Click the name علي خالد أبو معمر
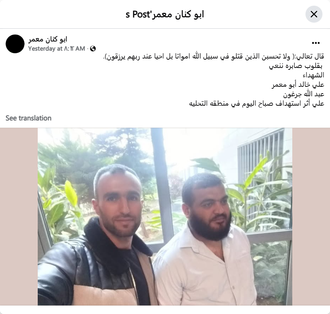The height and width of the screenshot is (314, 330). (x=298, y=85)
